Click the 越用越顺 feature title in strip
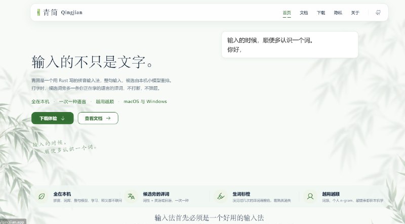This screenshot has width=405, height=224. pos(331,194)
